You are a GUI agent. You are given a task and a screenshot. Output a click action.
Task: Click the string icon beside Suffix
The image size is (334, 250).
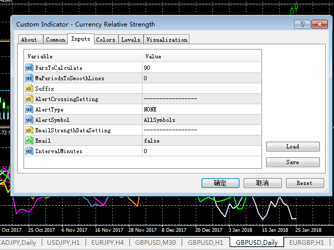tap(29, 89)
